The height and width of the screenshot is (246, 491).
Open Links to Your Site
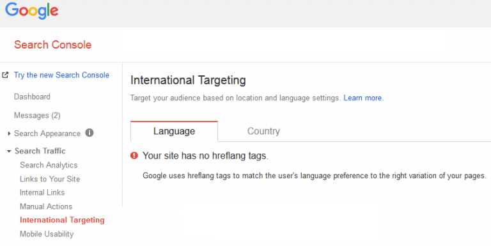[x=50, y=179]
